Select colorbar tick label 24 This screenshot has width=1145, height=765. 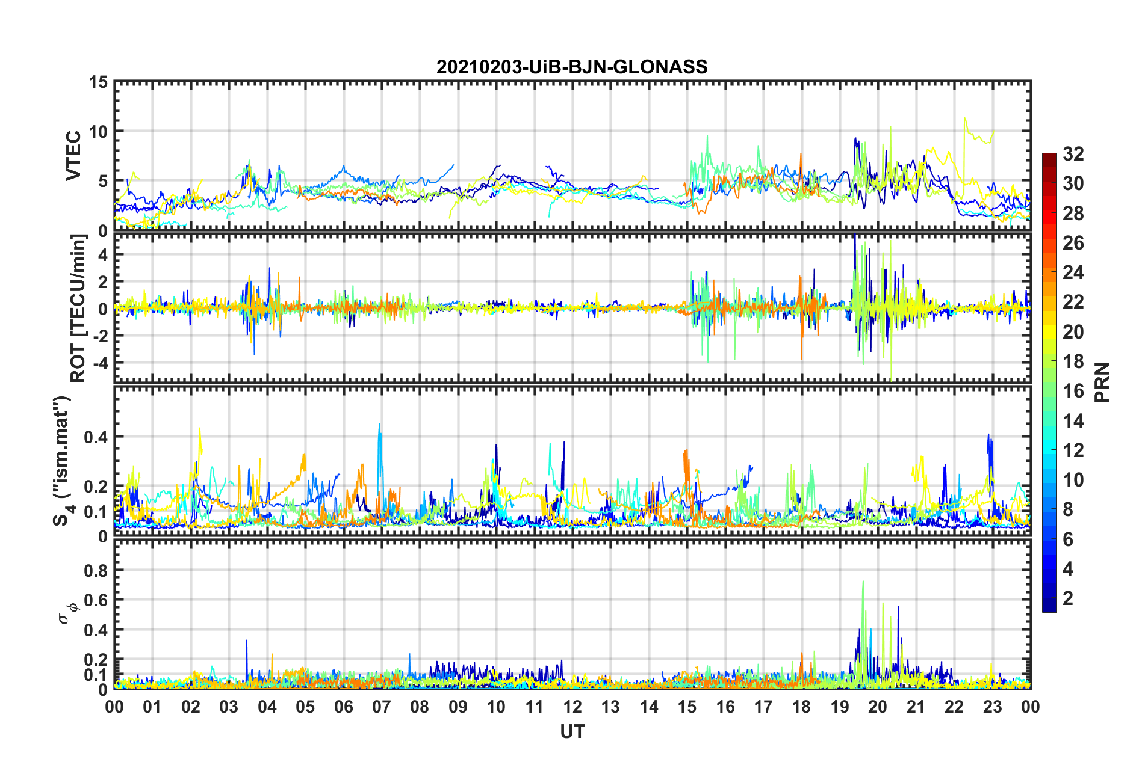pos(1073,272)
